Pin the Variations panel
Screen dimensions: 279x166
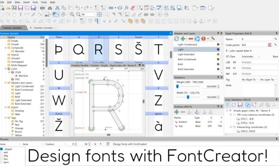click(218, 77)
